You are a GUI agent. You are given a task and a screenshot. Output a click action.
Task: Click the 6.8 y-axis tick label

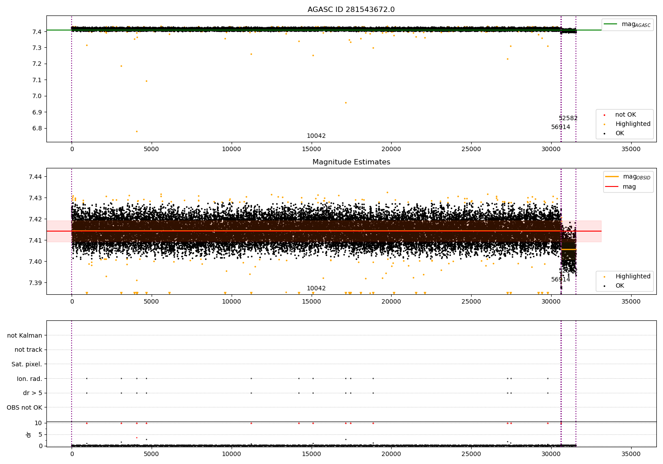click(x=37, y=129)
